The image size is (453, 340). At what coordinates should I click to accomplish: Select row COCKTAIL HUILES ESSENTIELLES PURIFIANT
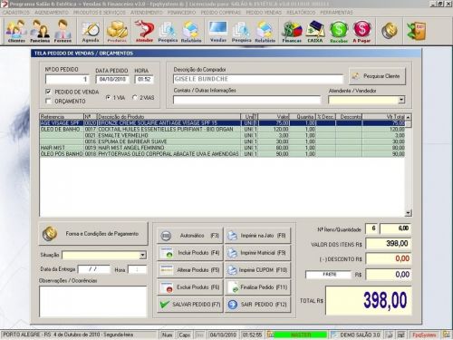pos(223,130)
